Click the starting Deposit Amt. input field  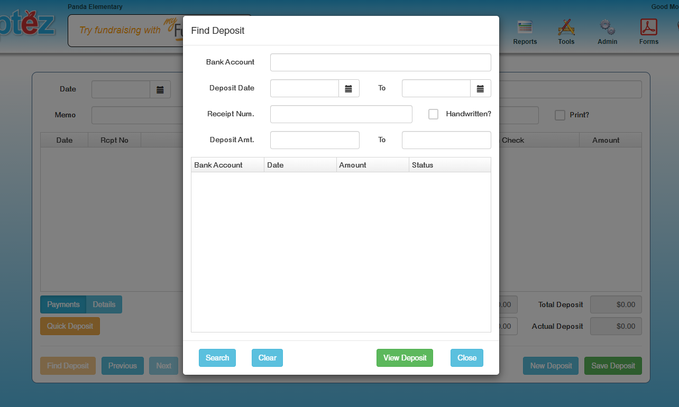point(315,140)
